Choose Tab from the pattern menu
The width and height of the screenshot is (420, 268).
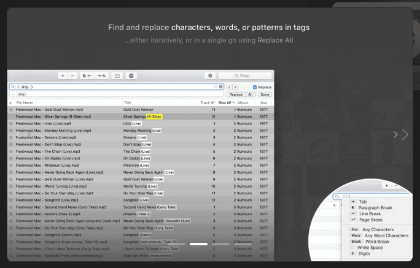[363, 202]
